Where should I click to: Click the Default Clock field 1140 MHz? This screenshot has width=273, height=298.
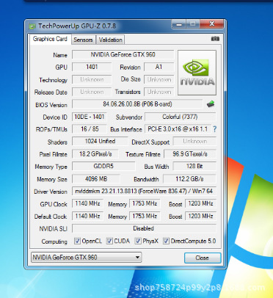(87, 216)
